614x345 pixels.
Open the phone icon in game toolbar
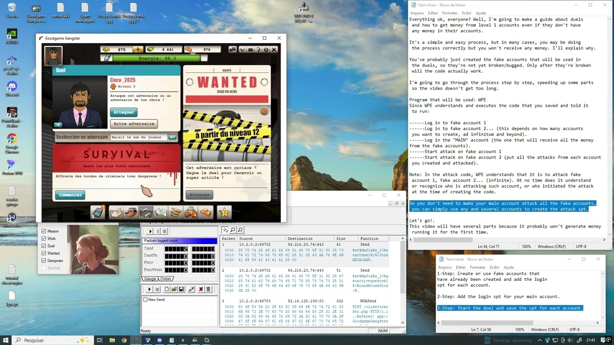pos(98,212)
